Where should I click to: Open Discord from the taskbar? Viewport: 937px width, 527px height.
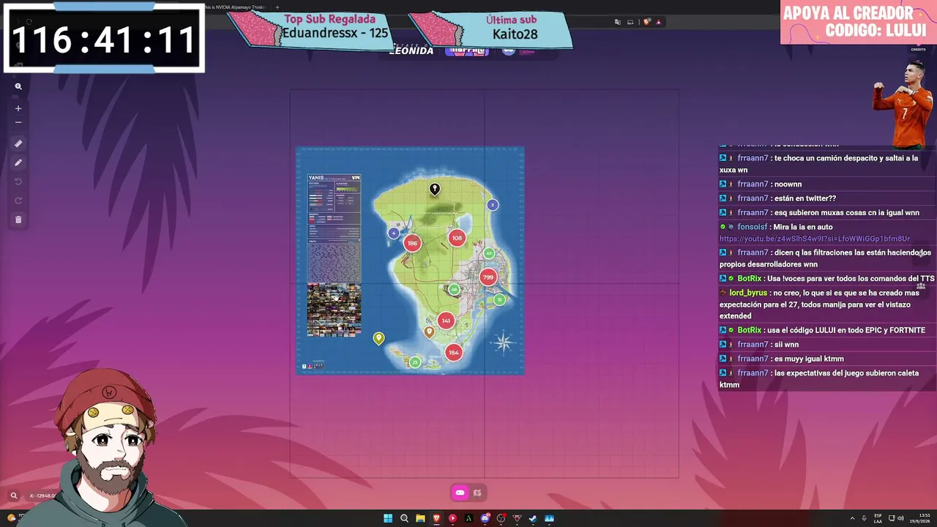pyautogui.click(x=485, y=518)
